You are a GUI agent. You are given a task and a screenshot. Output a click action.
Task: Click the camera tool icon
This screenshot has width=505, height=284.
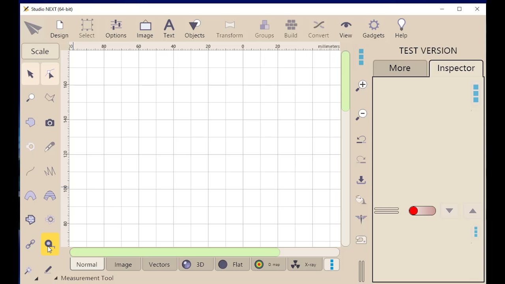50,123
